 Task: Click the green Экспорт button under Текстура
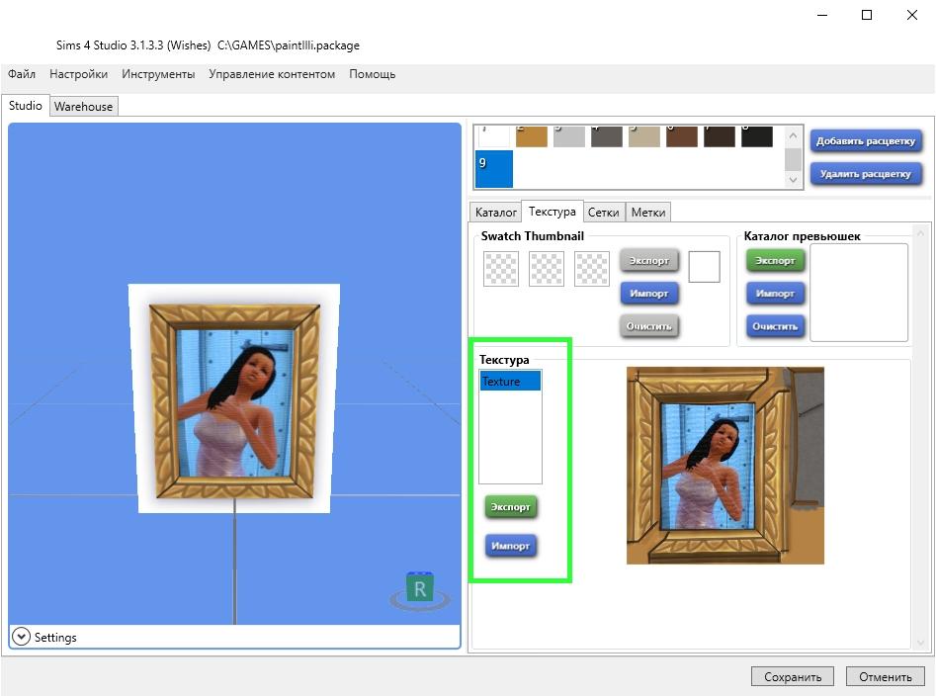coord(511,507)
